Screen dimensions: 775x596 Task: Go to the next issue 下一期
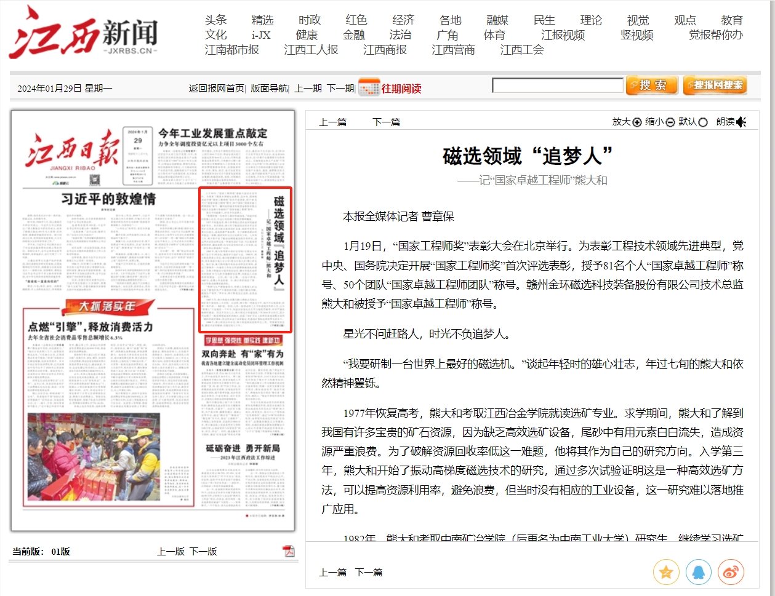[x=340, y=88]
